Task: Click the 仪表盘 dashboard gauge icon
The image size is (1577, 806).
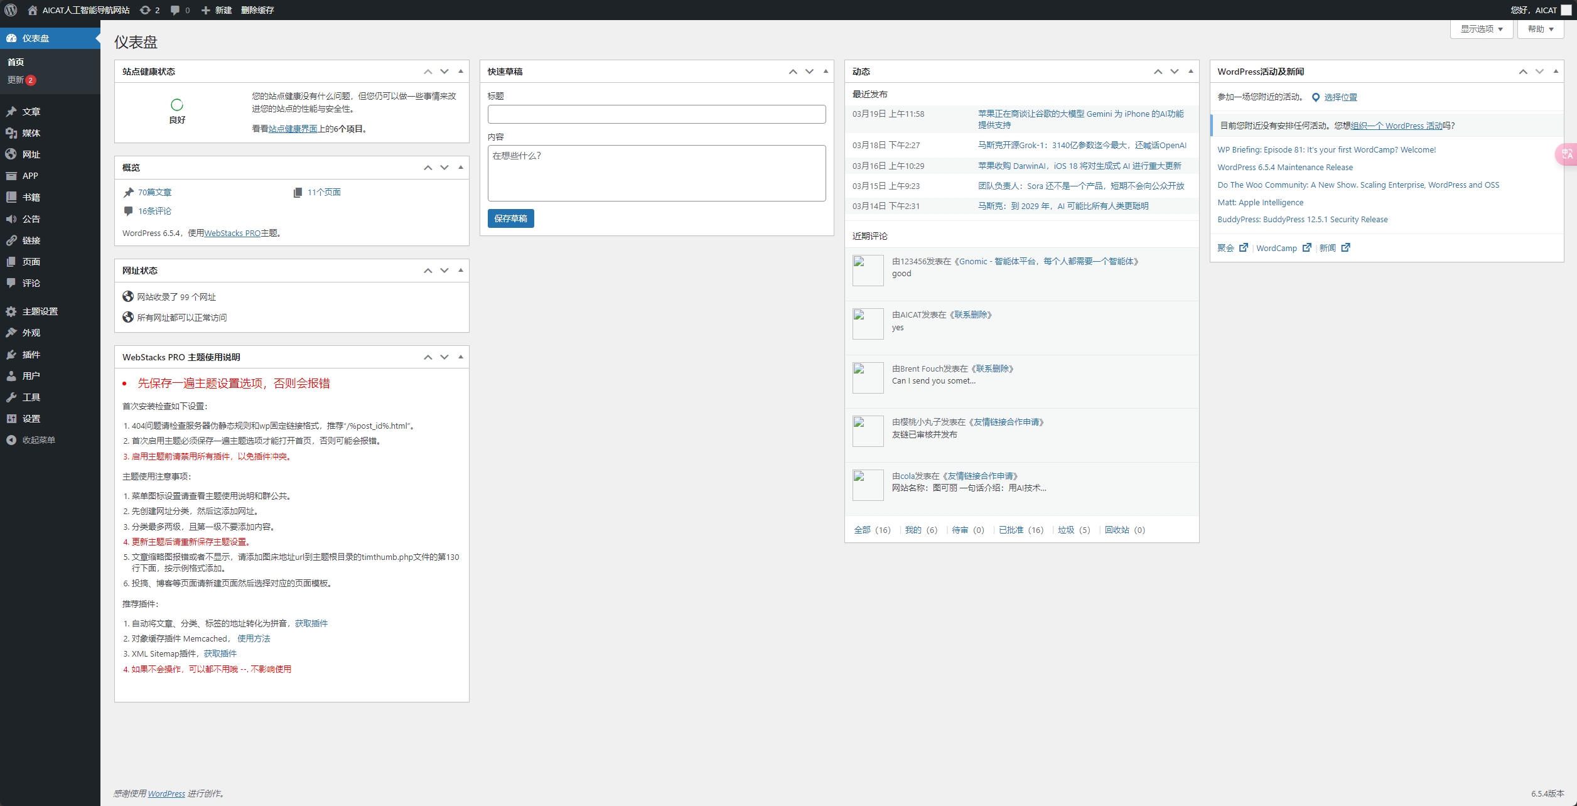Action: pyautogui.click(x=11, y=38)
